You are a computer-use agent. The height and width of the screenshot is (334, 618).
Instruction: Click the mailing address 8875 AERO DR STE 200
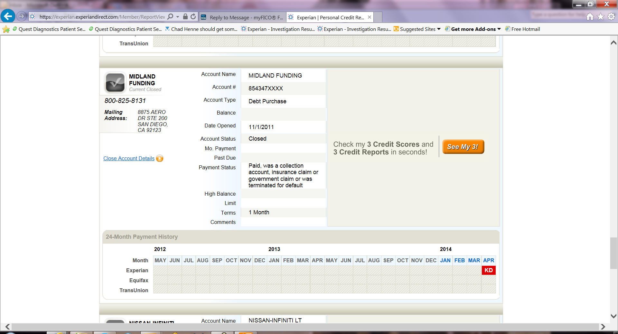coord(153,121)
